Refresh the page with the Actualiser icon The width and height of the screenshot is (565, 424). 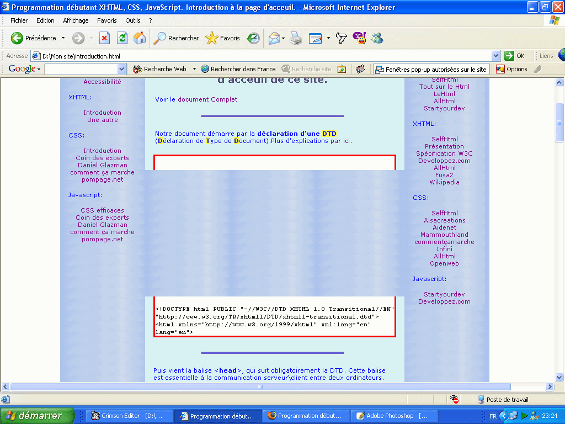tap(122, 38)
